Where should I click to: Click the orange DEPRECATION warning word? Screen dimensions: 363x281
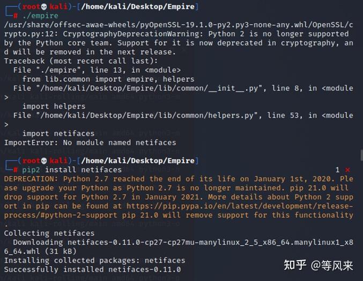31,179
